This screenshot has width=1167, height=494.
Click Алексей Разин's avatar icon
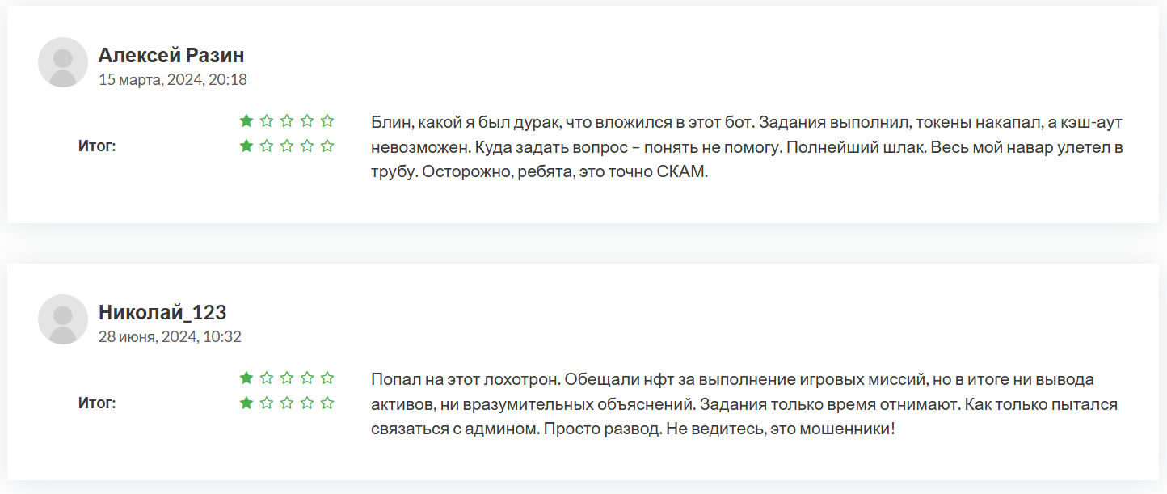63,62
